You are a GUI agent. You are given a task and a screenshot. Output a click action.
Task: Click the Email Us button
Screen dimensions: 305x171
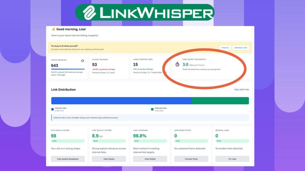[x=225, y=48]
